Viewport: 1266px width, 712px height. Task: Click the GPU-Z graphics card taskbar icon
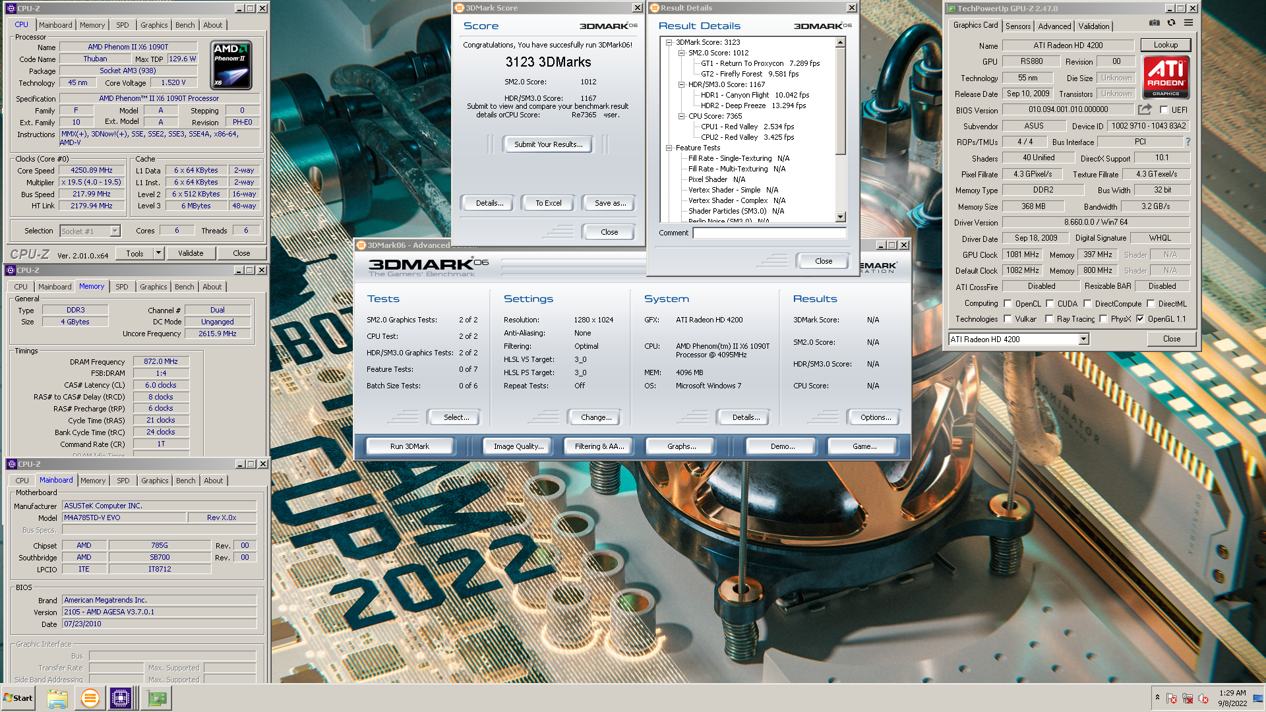pyautogui.click(x=157, y=698)
